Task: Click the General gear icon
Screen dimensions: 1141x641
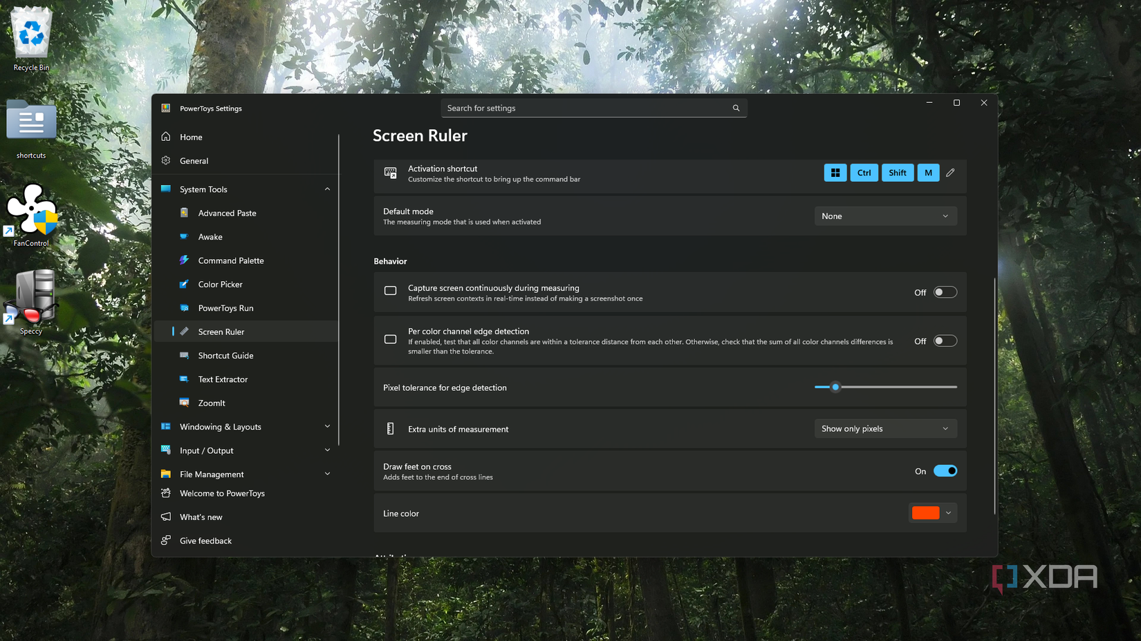Action: tap(166, 160)
